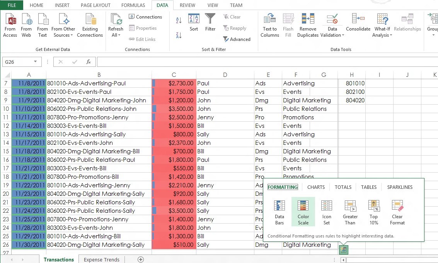This screenshot has height=263, width=438.
Task: Apply Color Scale formatting to the transactions
Action: pos(303,212)
